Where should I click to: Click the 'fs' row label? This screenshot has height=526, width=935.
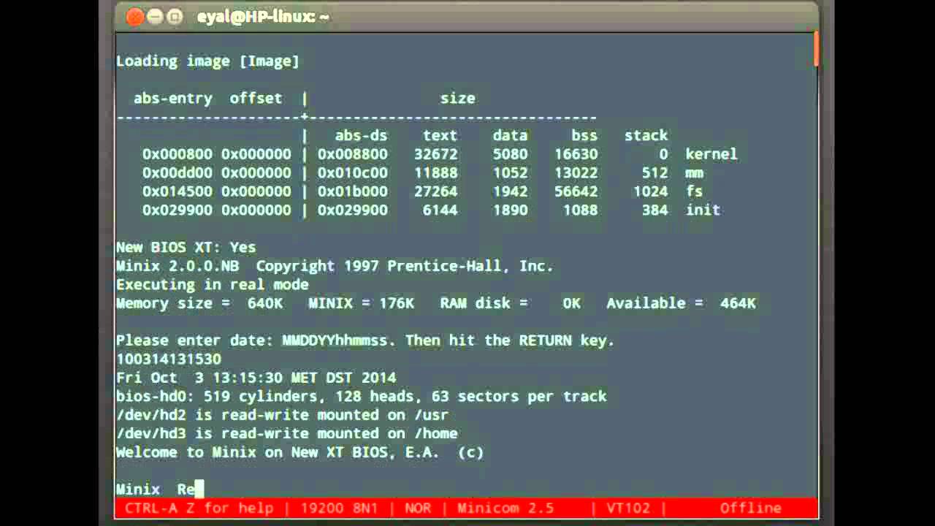click(694, 191)
